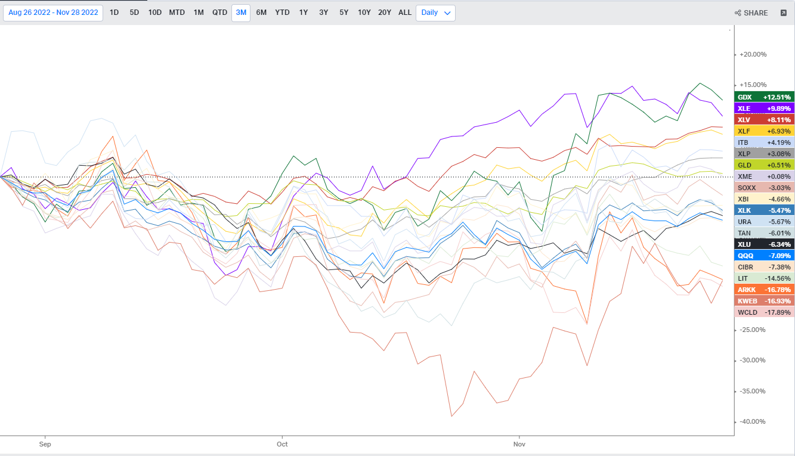This screenshot has height=456, width=795.
Task: Click the -35.00% y-axis label
Action: [753, 391]
